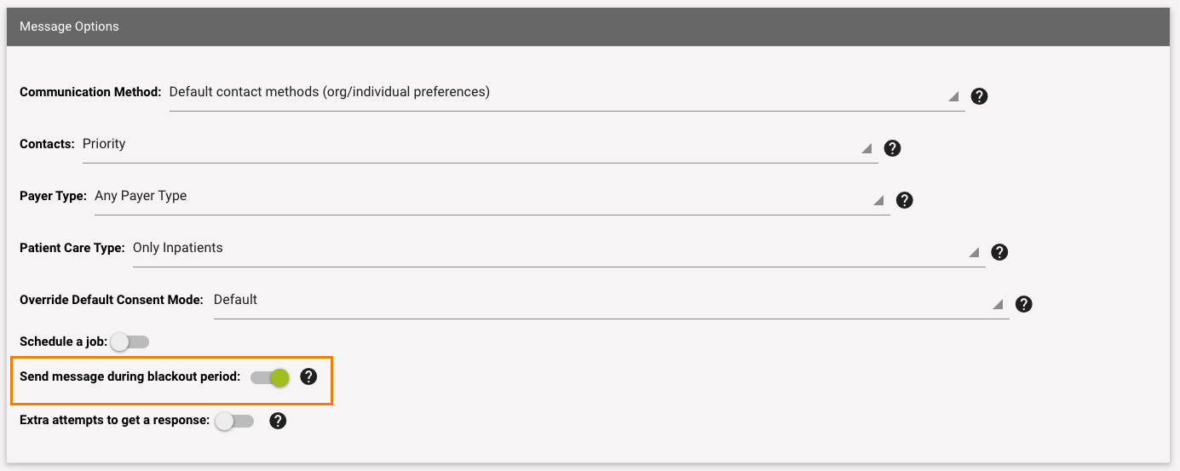Screen dimensions: 1180x471
Task: Click the Override Default Consent Mode help icon
Action: click(1024, 304)
